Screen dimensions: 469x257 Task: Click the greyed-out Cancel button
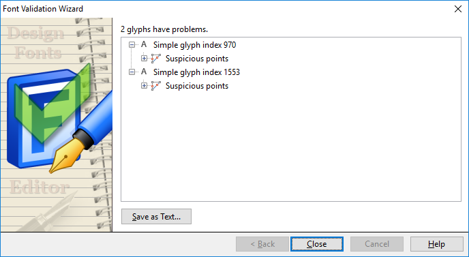point(377,244)
